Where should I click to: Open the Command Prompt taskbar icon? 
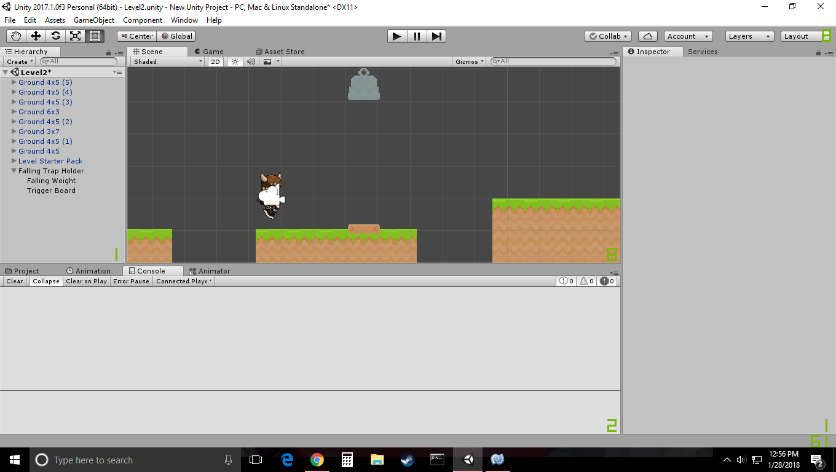437,460
